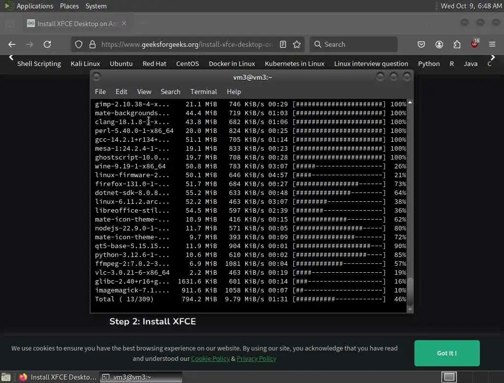Open the Cookie Policy link
The image size is (504, 383).
[210, 358]
